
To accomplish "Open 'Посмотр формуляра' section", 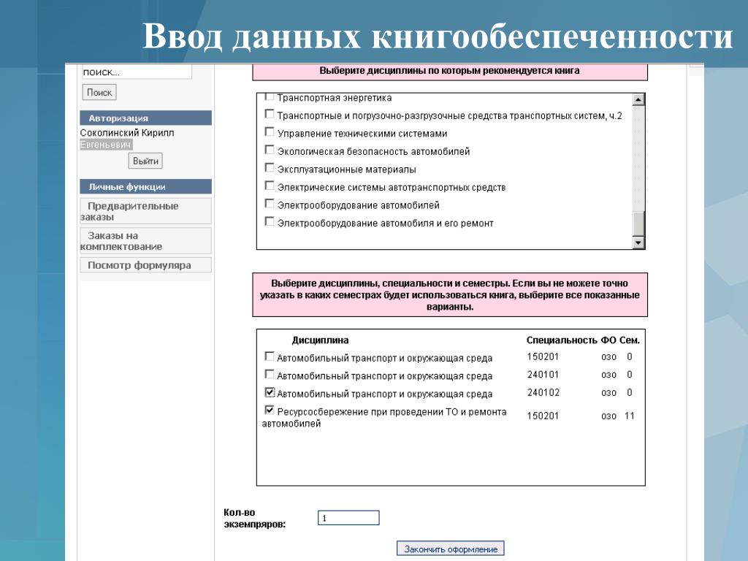I will tap(145, 265).
